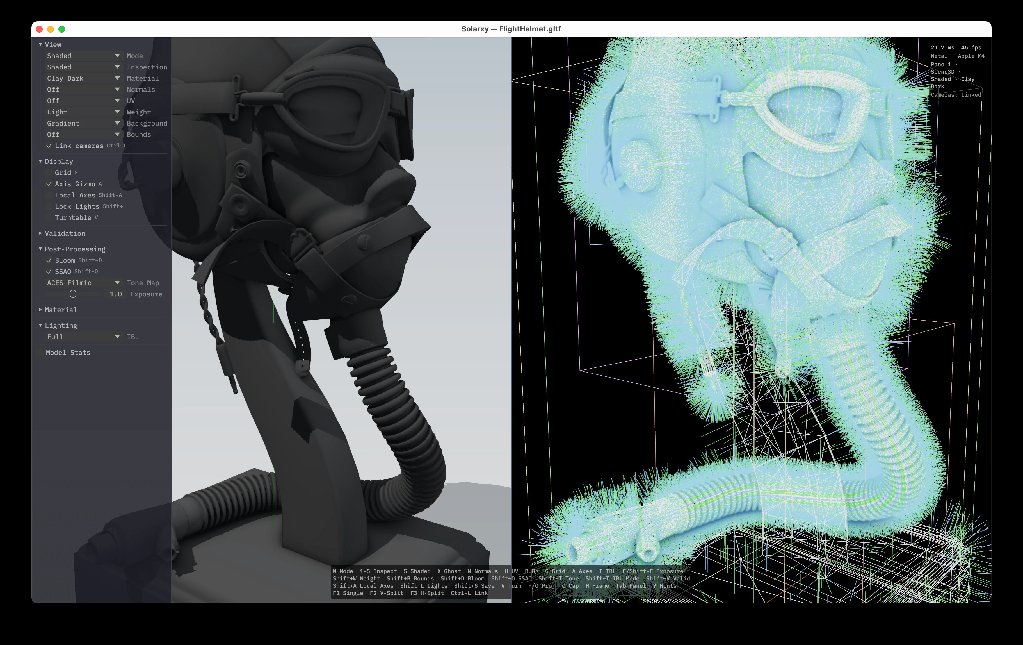Disable the SSAO checkbox
The width and height of the screenshot is (1023, 645).
pos(49,271)
